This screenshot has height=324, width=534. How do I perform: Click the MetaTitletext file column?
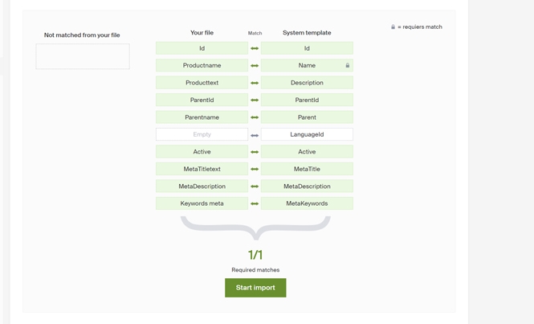[202, 170]
